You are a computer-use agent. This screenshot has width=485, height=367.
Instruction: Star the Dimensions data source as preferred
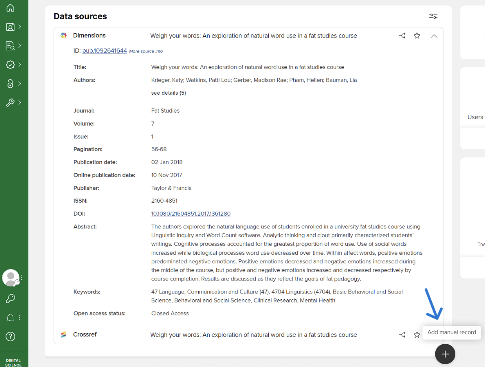tap(417, 36)
